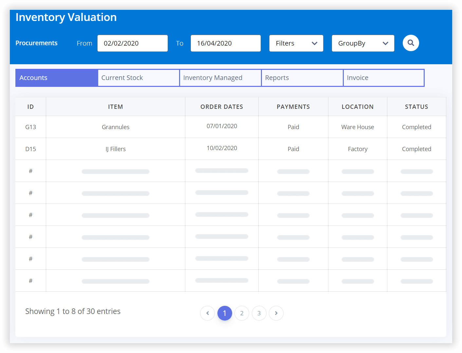
Task: Click the Inventory Valuation title
Action: 66,17
